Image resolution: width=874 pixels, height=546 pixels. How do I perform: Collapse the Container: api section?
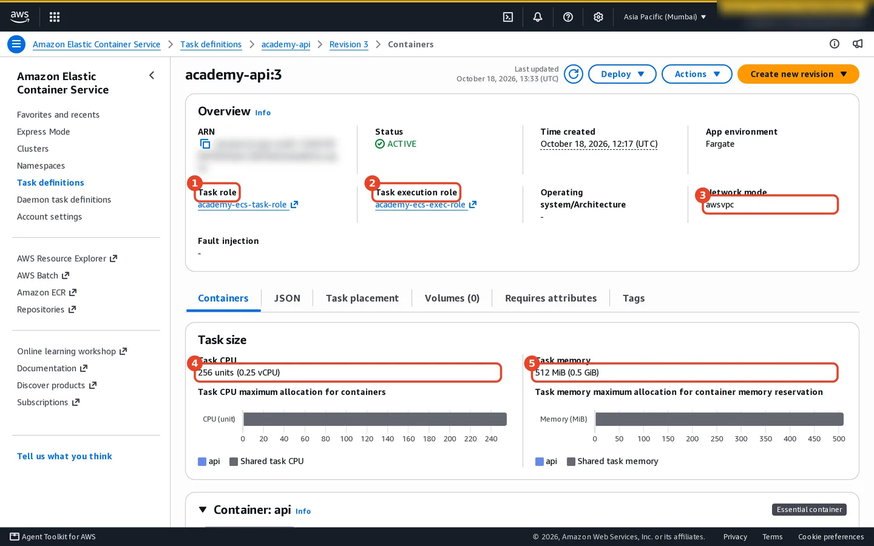(x=203, y=510)
